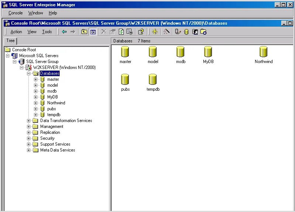Expand the Support Services folder
The image size is (295, 212).
pyautogui.click(x=28, y=144)
